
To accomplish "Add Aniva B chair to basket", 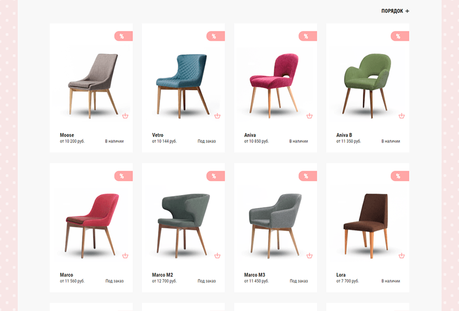I will [x=402, y=116].
